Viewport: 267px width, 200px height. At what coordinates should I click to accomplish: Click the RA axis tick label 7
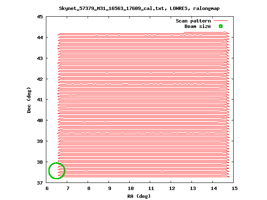point(68,188)
